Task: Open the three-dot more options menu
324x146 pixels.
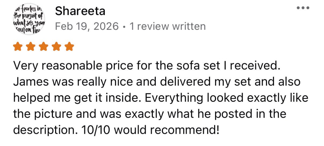Action: (x=303, y=8)
